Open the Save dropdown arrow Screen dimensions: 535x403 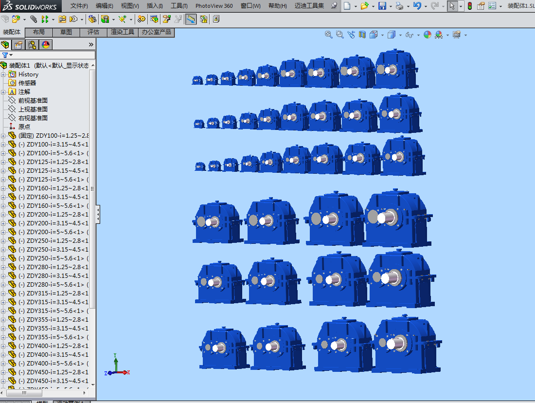[391, 6]
